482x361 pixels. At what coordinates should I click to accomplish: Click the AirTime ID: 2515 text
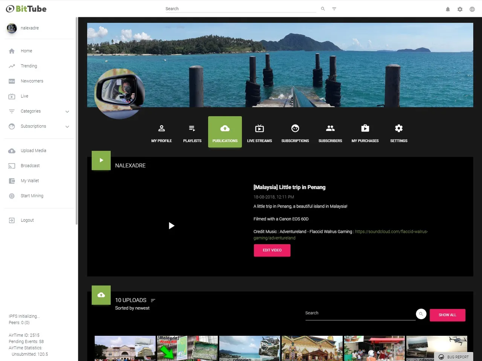click(24, 335)
